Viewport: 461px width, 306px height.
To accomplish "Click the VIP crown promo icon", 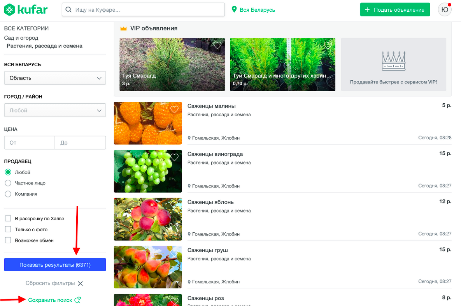I will (x=393, y=61).
